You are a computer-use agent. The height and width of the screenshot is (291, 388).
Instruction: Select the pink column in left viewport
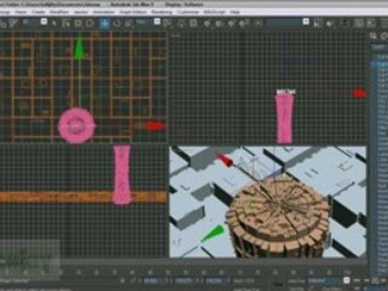[122, 175]
